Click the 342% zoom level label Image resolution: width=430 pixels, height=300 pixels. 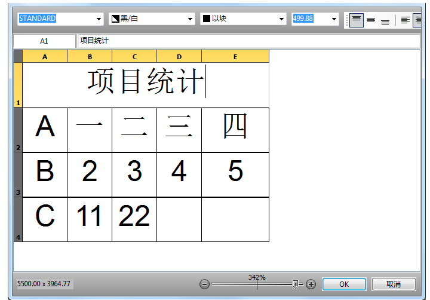tap(257, 277)
